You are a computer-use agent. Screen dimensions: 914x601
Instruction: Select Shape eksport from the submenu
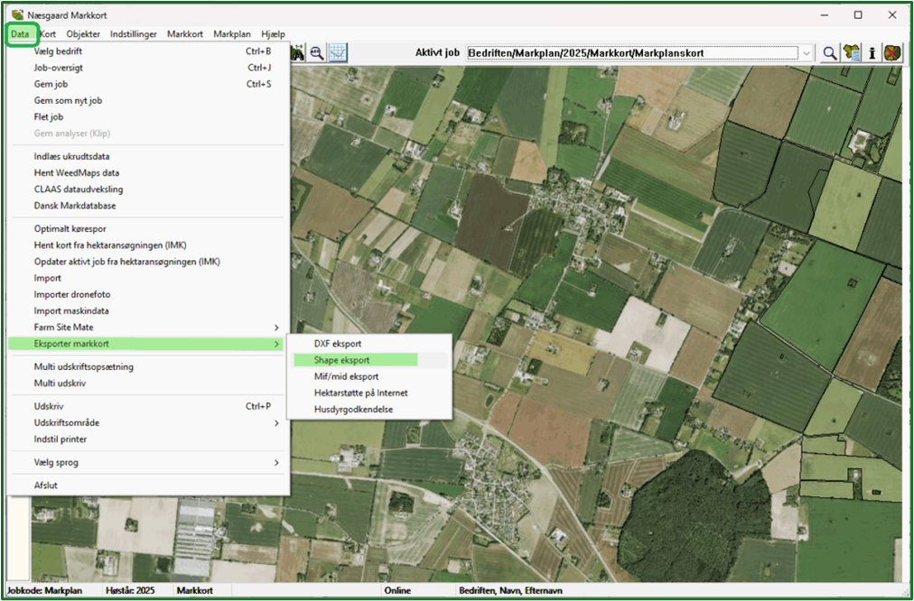point(341,360)
